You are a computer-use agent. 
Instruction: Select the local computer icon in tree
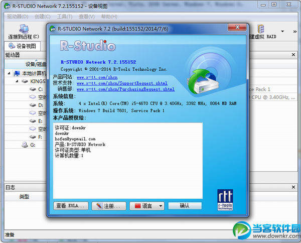(x=17, y=73)
